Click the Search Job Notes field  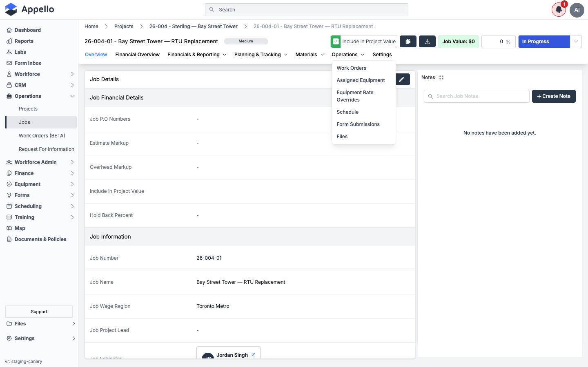click(477, 96)
